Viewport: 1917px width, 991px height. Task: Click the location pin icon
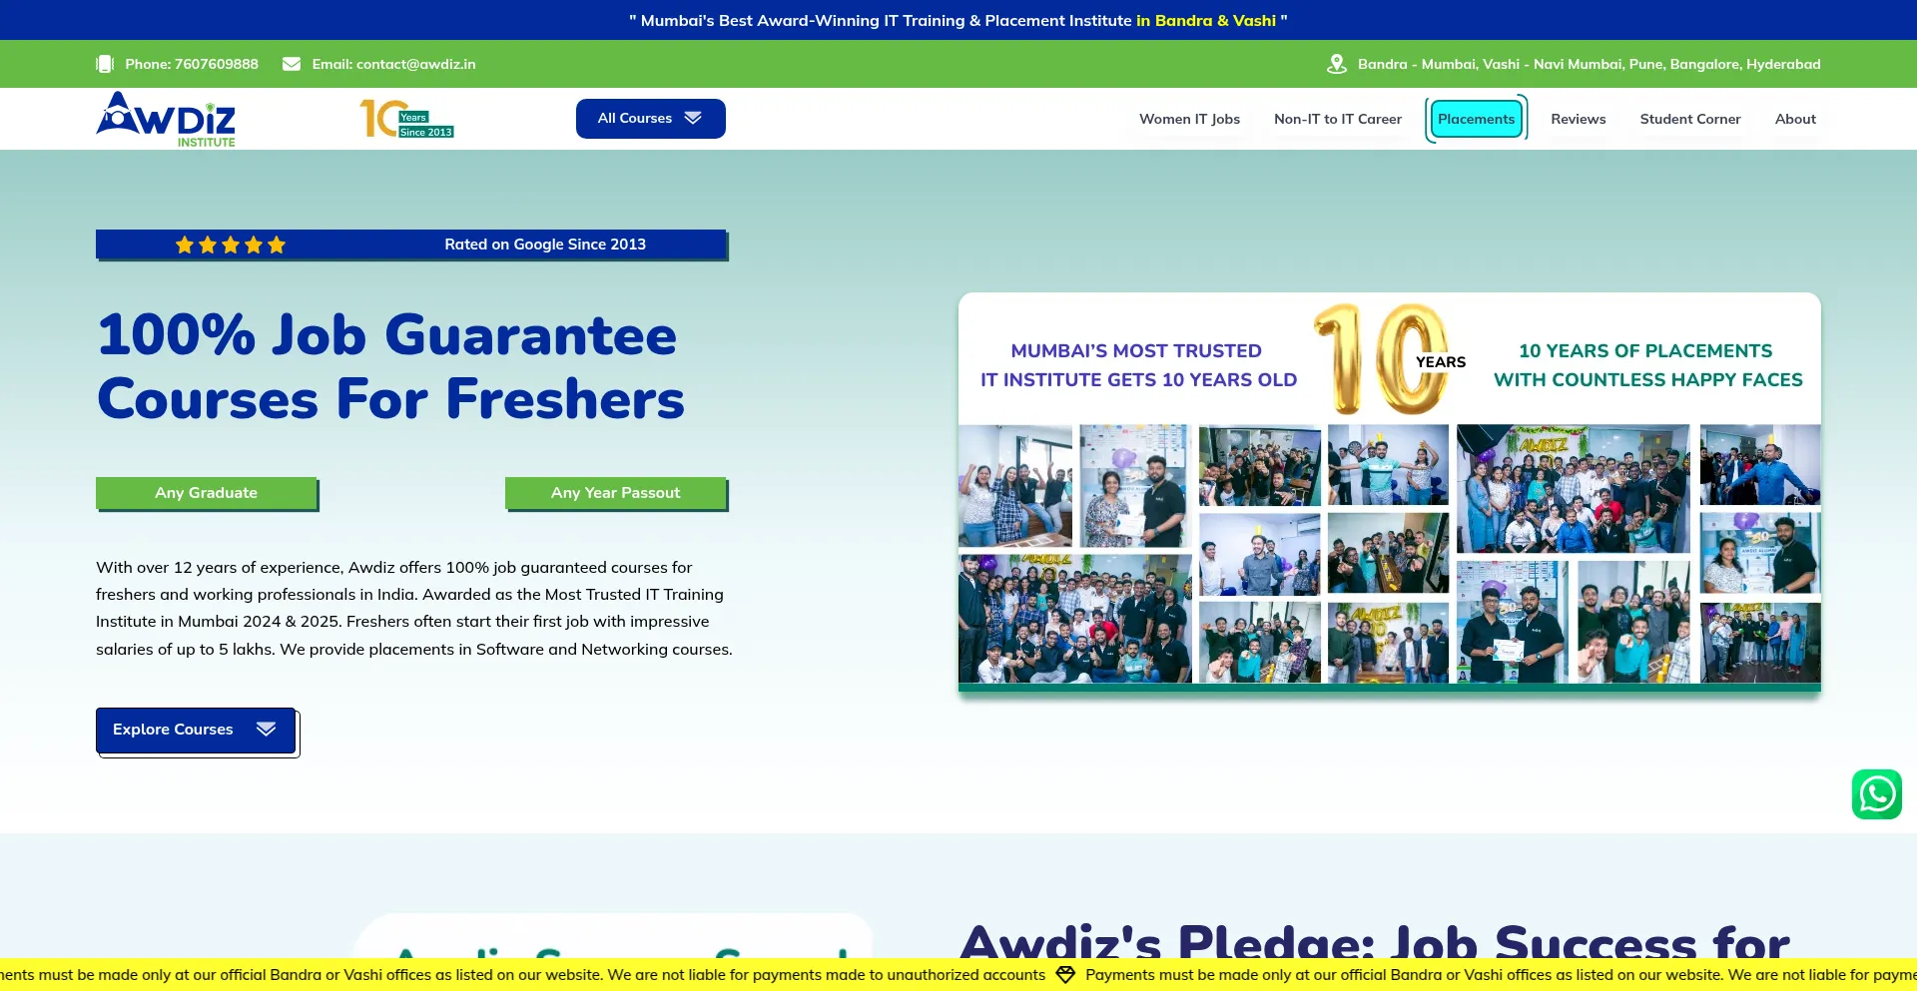[1337, 64]
